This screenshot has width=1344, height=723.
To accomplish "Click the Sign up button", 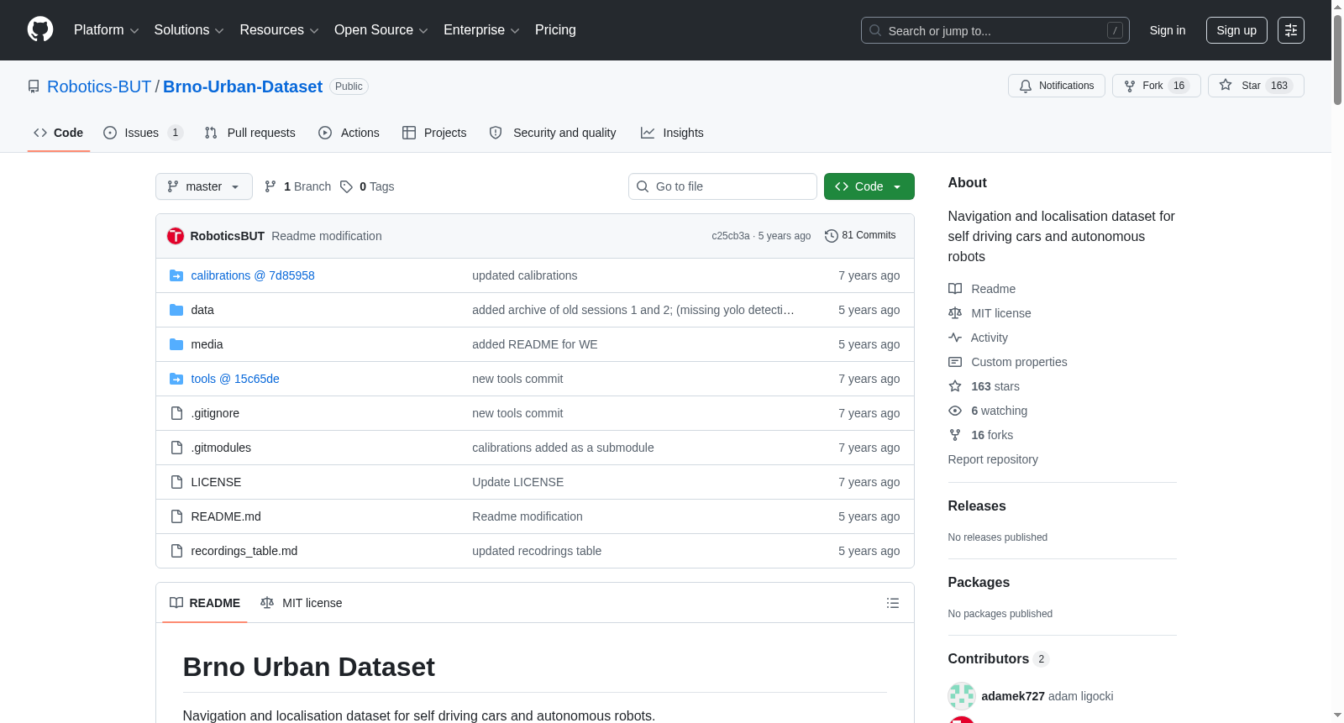I will 1236,30.
